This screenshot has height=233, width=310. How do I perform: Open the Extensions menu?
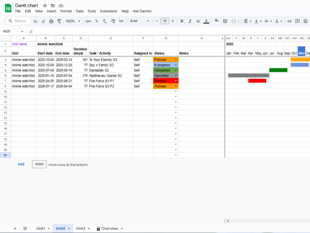[x=108, y=11]
